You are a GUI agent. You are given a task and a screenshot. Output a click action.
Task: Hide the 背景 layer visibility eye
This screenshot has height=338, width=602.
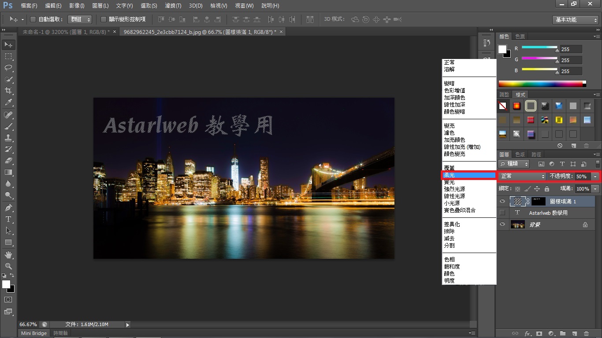pos(502,224)
